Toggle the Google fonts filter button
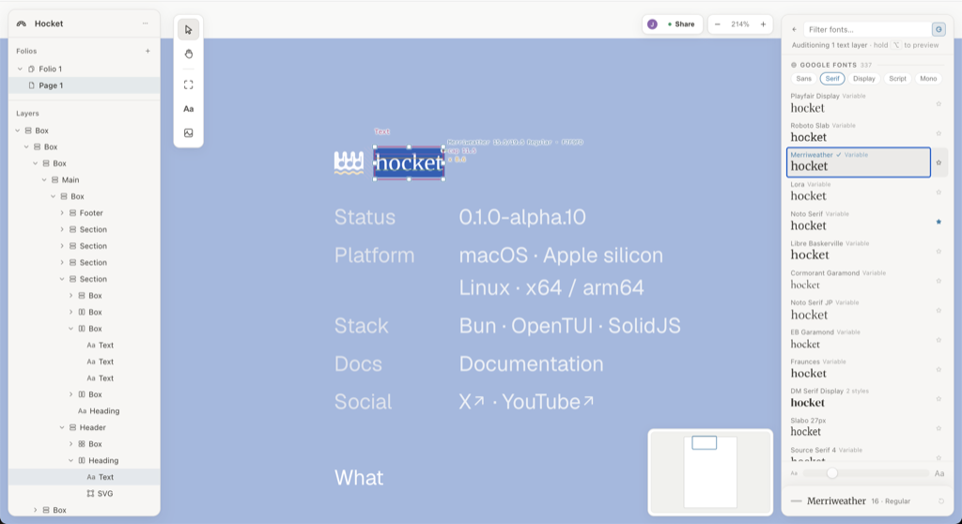Image resolution: width=962 pixels, height=524 pixels. (x=939, y=29)
